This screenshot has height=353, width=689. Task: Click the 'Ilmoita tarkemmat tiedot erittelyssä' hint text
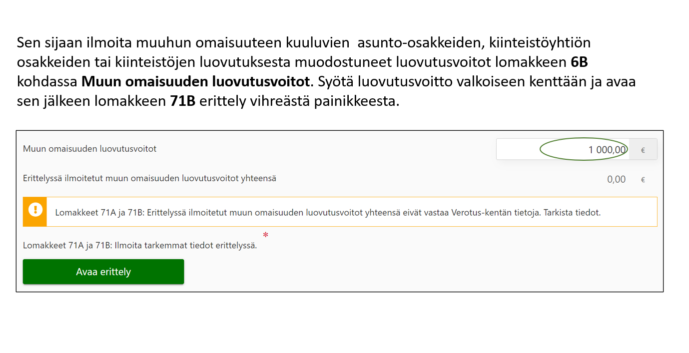[x=140, y=246]
